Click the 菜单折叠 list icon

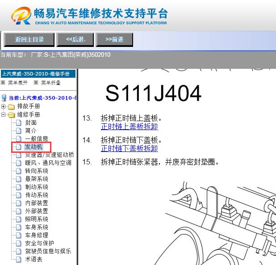36,82
